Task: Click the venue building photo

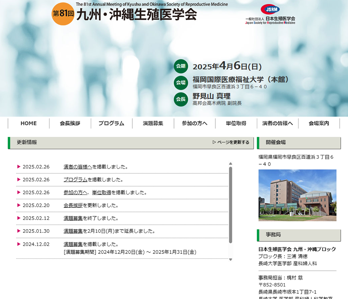Action: click(297, 195)
